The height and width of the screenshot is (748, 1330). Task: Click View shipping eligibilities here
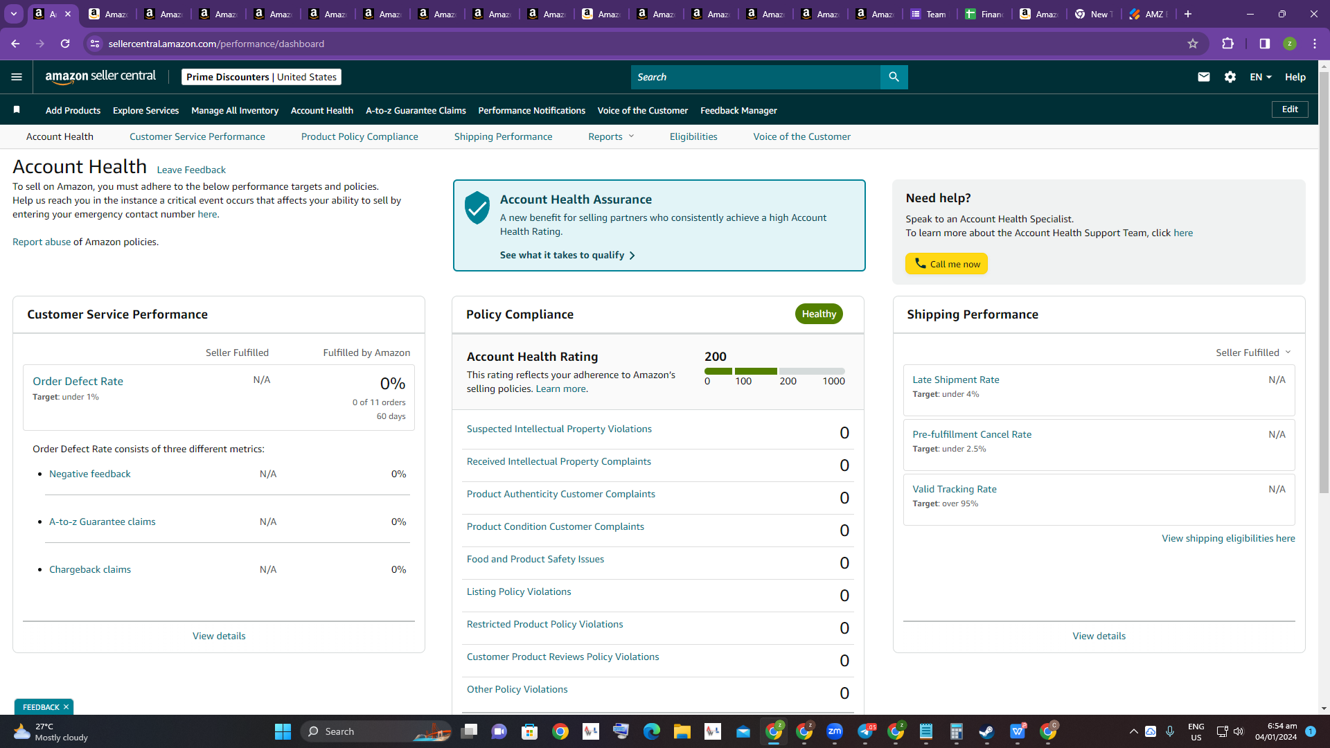point(1228,538)
